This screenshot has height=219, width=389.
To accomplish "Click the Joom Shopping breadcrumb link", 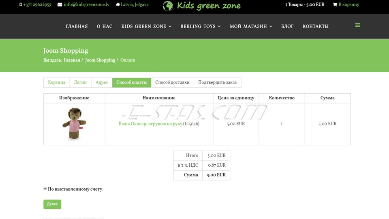I will [100, 60].
